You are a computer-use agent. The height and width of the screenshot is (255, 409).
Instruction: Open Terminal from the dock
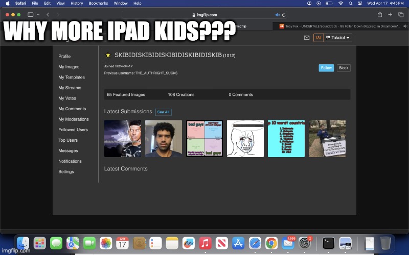tap(328, 243)
